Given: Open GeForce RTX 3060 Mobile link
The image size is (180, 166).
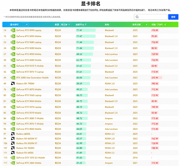Looking at the screenshot, I should 29,163.
